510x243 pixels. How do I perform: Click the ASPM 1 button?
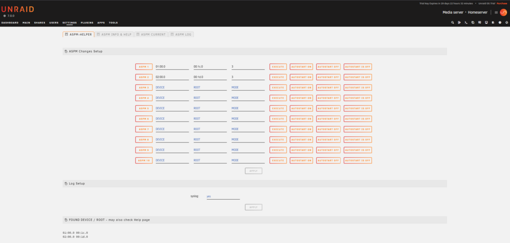coord(144,67)
